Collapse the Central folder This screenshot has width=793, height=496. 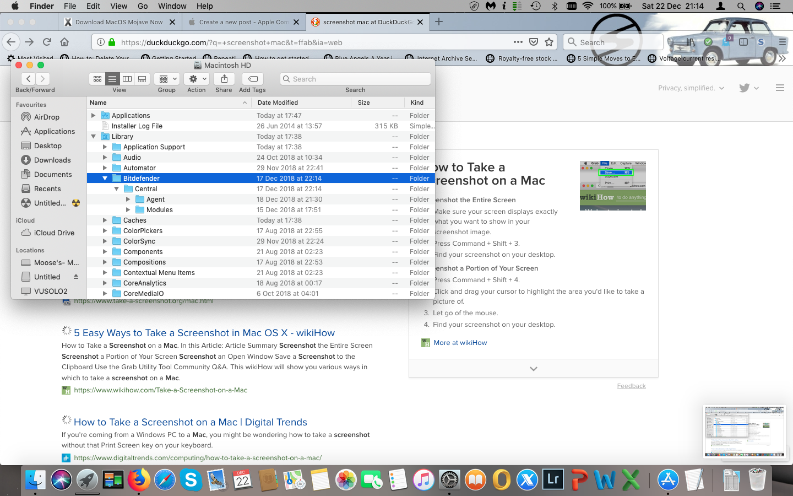(x=116, y=188)
